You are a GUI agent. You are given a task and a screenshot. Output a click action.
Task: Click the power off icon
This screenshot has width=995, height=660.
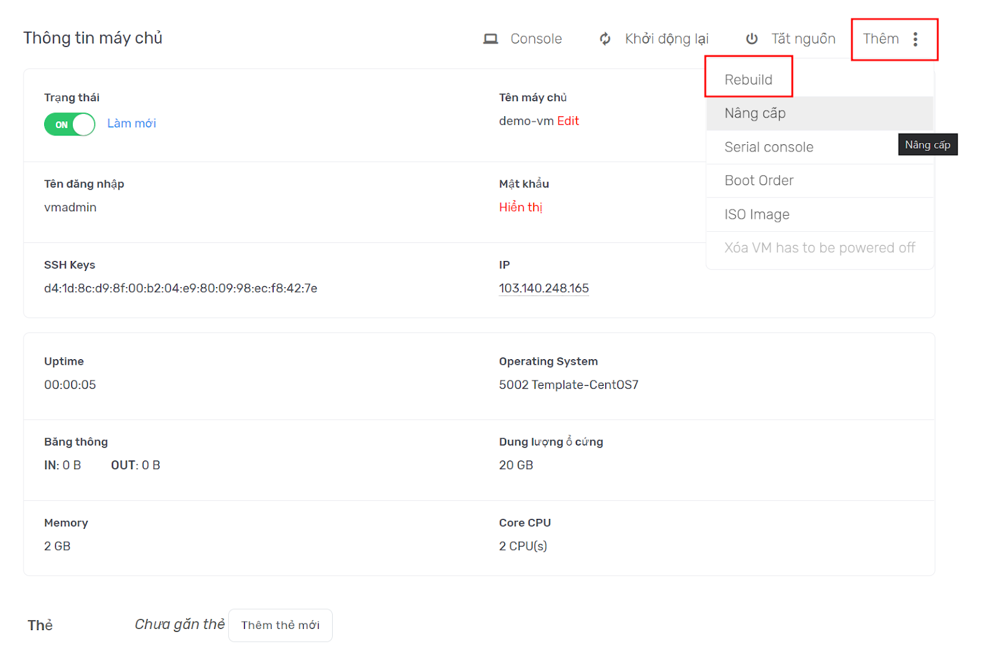(752, 39)
